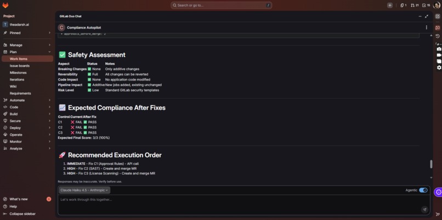Expand the Deploy sidebar section
442x220 pixels.
click(27, 128)
